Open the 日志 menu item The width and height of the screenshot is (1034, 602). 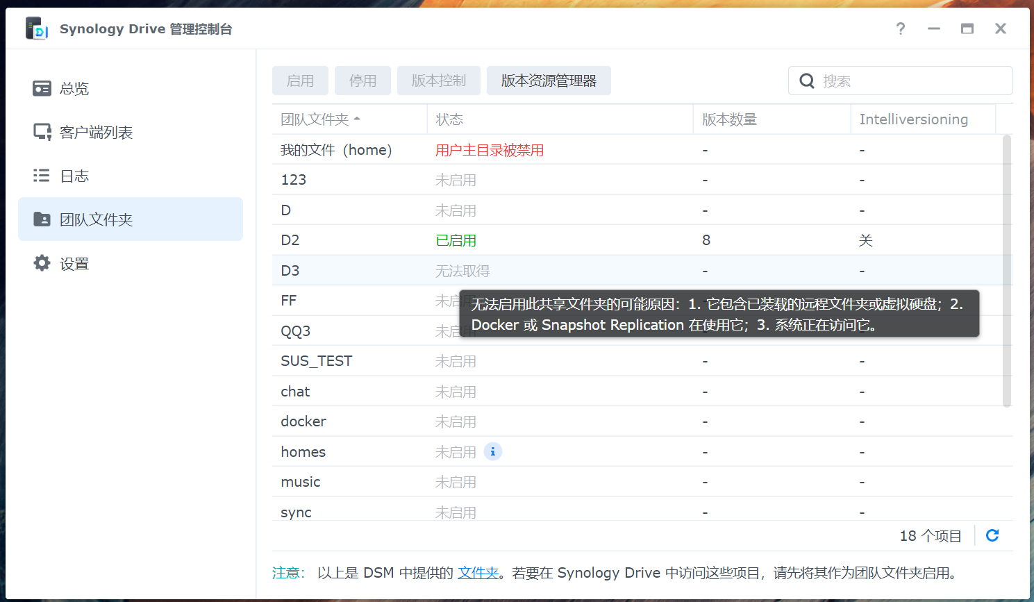tap(131, 176)
